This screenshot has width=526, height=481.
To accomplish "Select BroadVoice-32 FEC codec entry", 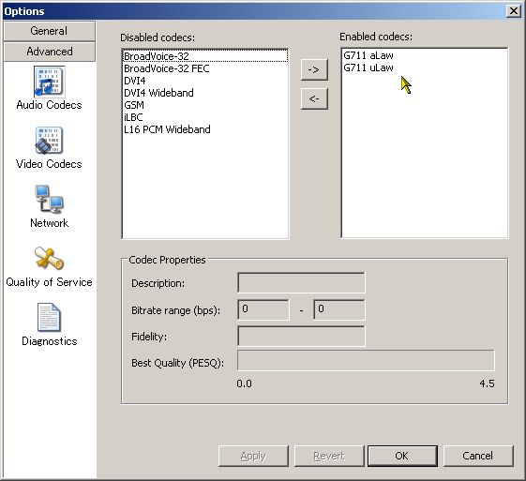I will tap(205, 68).
